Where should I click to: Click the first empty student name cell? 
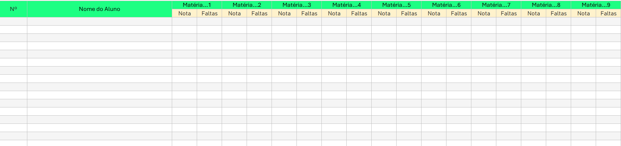(99, 21)
